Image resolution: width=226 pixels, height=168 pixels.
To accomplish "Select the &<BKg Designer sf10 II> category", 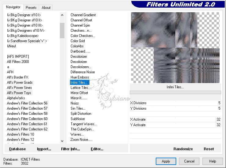I will (24, 20).
